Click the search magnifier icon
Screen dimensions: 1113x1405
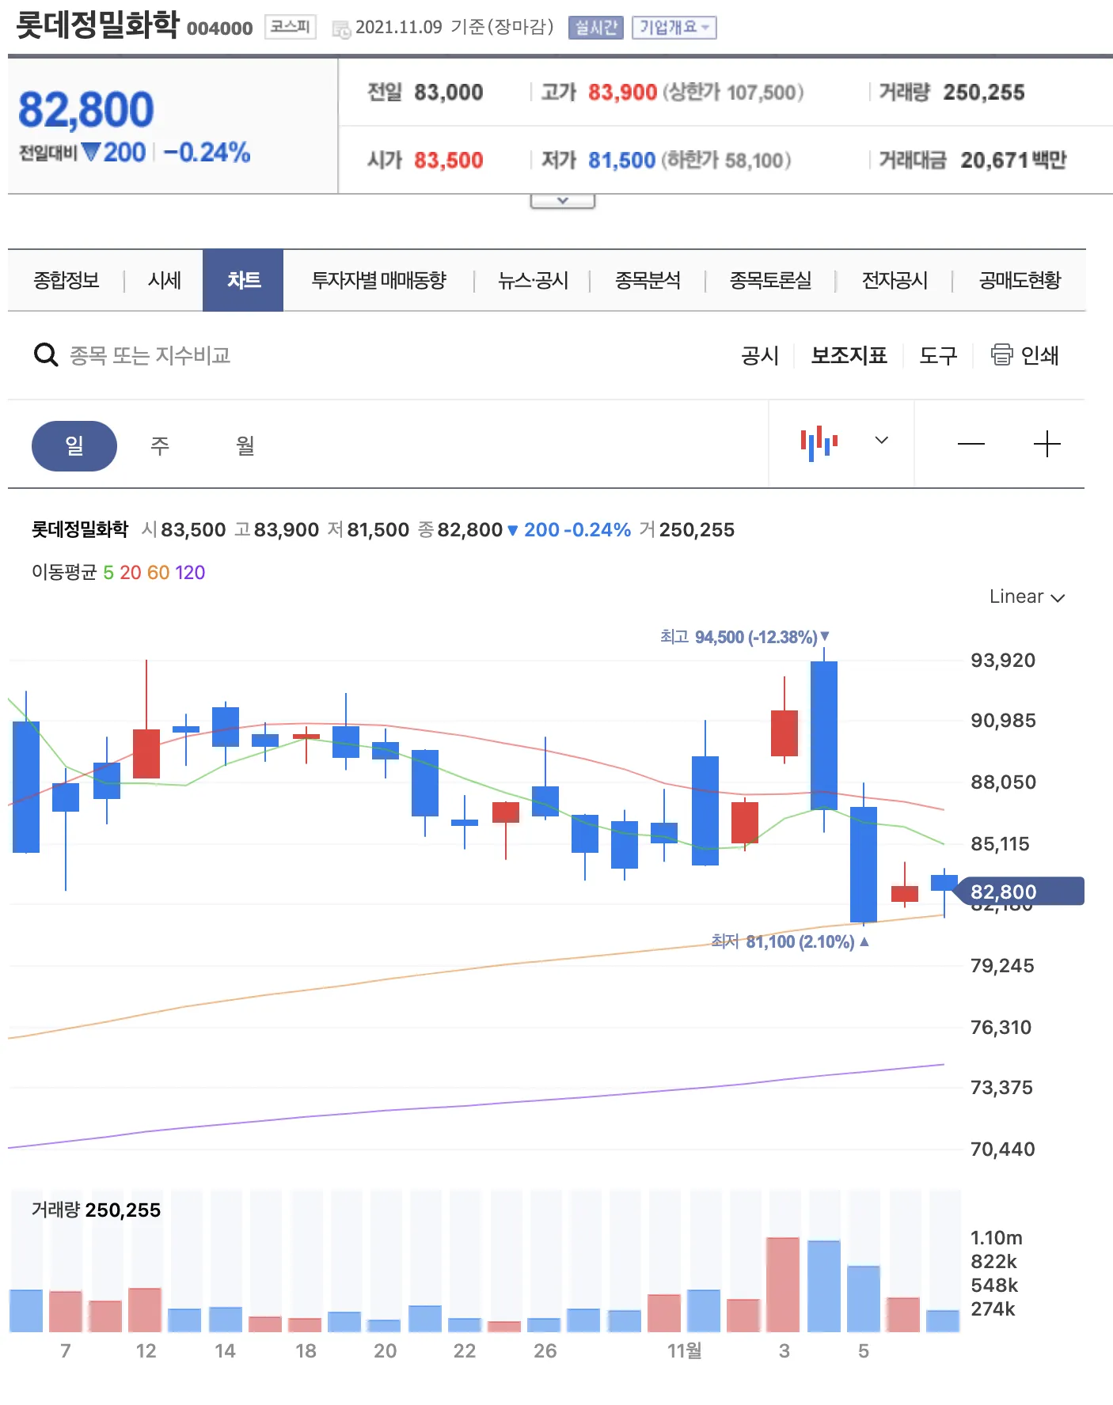click(46, 355)
